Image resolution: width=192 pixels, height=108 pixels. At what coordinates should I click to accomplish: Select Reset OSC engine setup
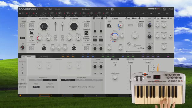click(x=96, y=80)
